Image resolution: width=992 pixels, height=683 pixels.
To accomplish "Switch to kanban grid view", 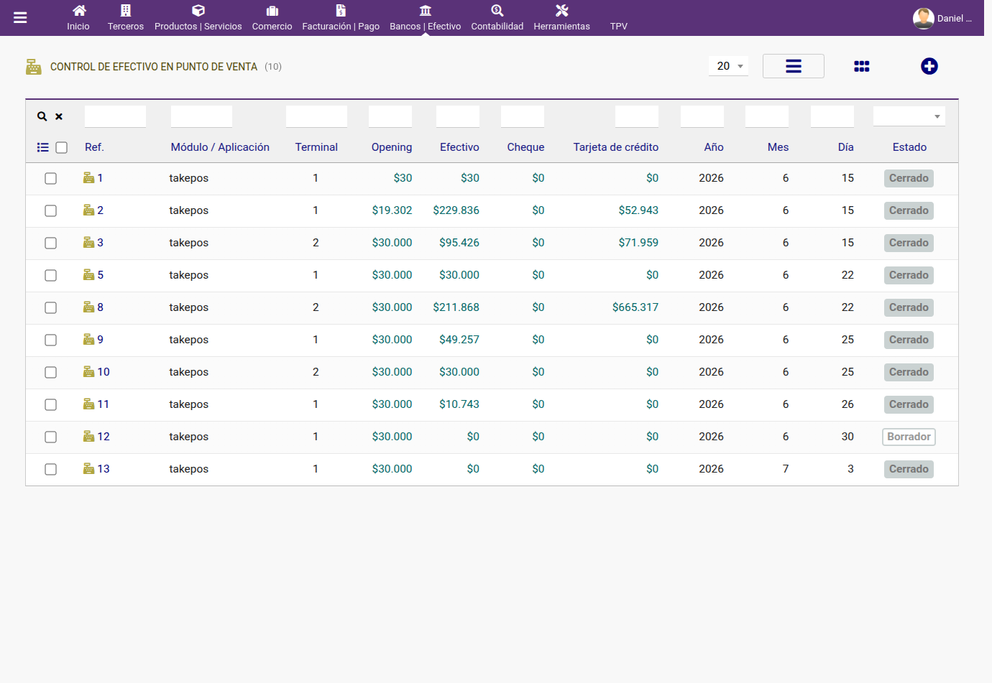I will click(862, 66).
